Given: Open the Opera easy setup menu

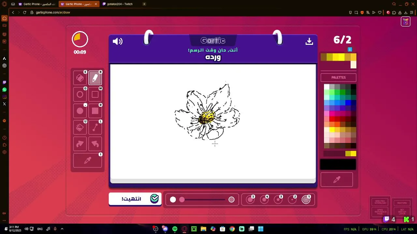Looking at the screenshot, I should tap(412, 12).
